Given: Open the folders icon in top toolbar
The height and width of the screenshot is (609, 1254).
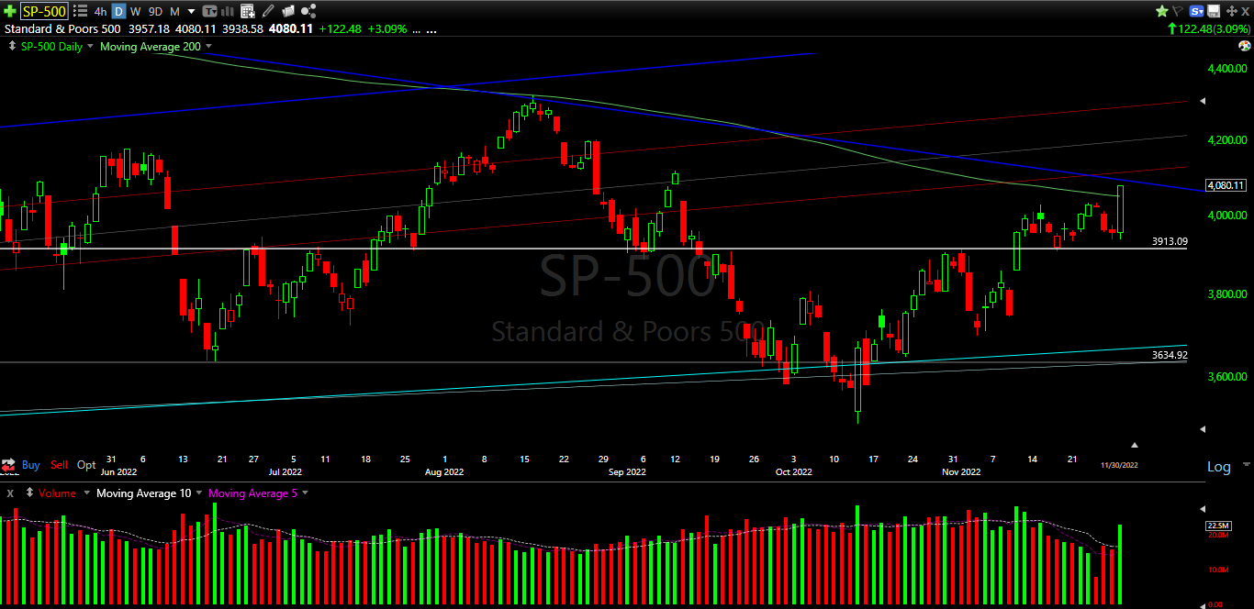Looking at the screenshot, I should coord(288,11).
